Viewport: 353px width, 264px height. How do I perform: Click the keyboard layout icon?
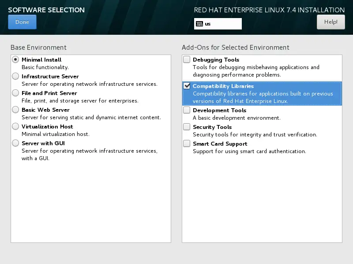(x=199, y=24)
